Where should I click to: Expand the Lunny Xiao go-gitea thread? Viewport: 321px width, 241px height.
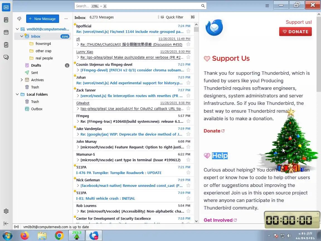(78, 57)
